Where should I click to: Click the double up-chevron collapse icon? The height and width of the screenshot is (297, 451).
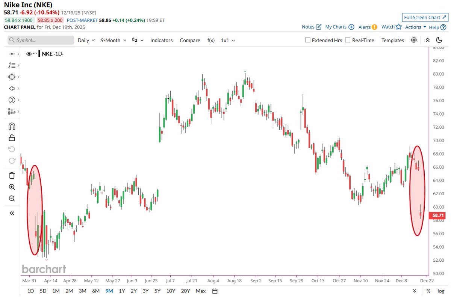click(427, 40)
